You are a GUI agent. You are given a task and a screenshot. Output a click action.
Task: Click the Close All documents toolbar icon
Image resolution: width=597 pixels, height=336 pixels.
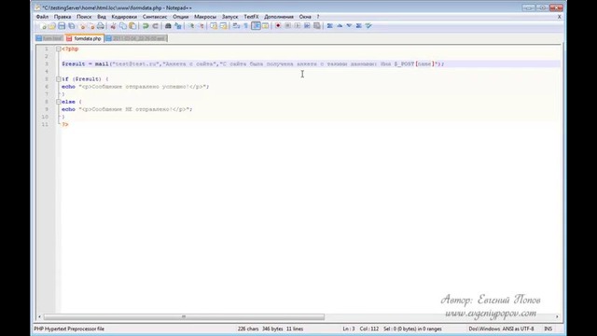[x=91, y=26]
